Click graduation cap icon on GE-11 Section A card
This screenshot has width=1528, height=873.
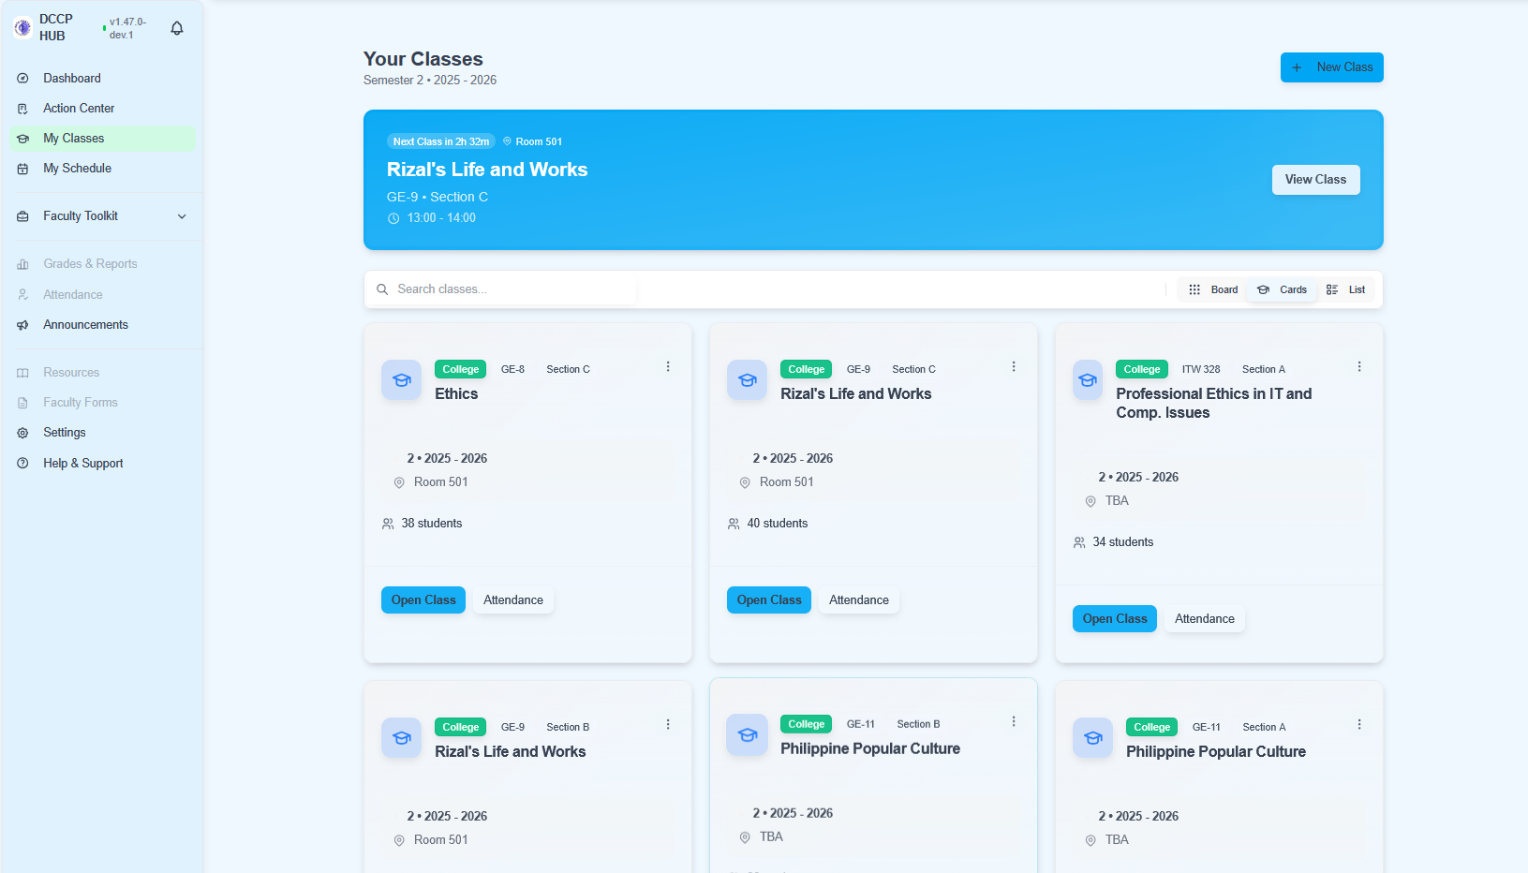pyautogui.click(x=1093, y=738)
